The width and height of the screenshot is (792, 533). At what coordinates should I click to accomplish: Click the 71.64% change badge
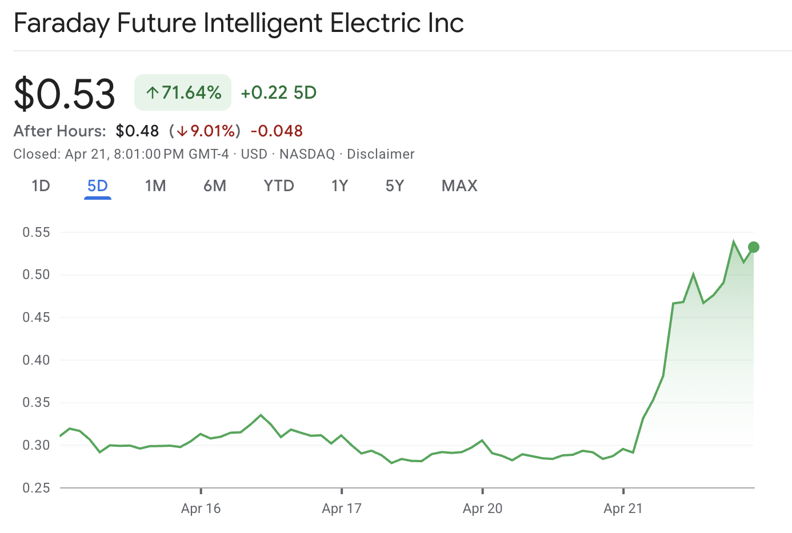click(183, 92)
